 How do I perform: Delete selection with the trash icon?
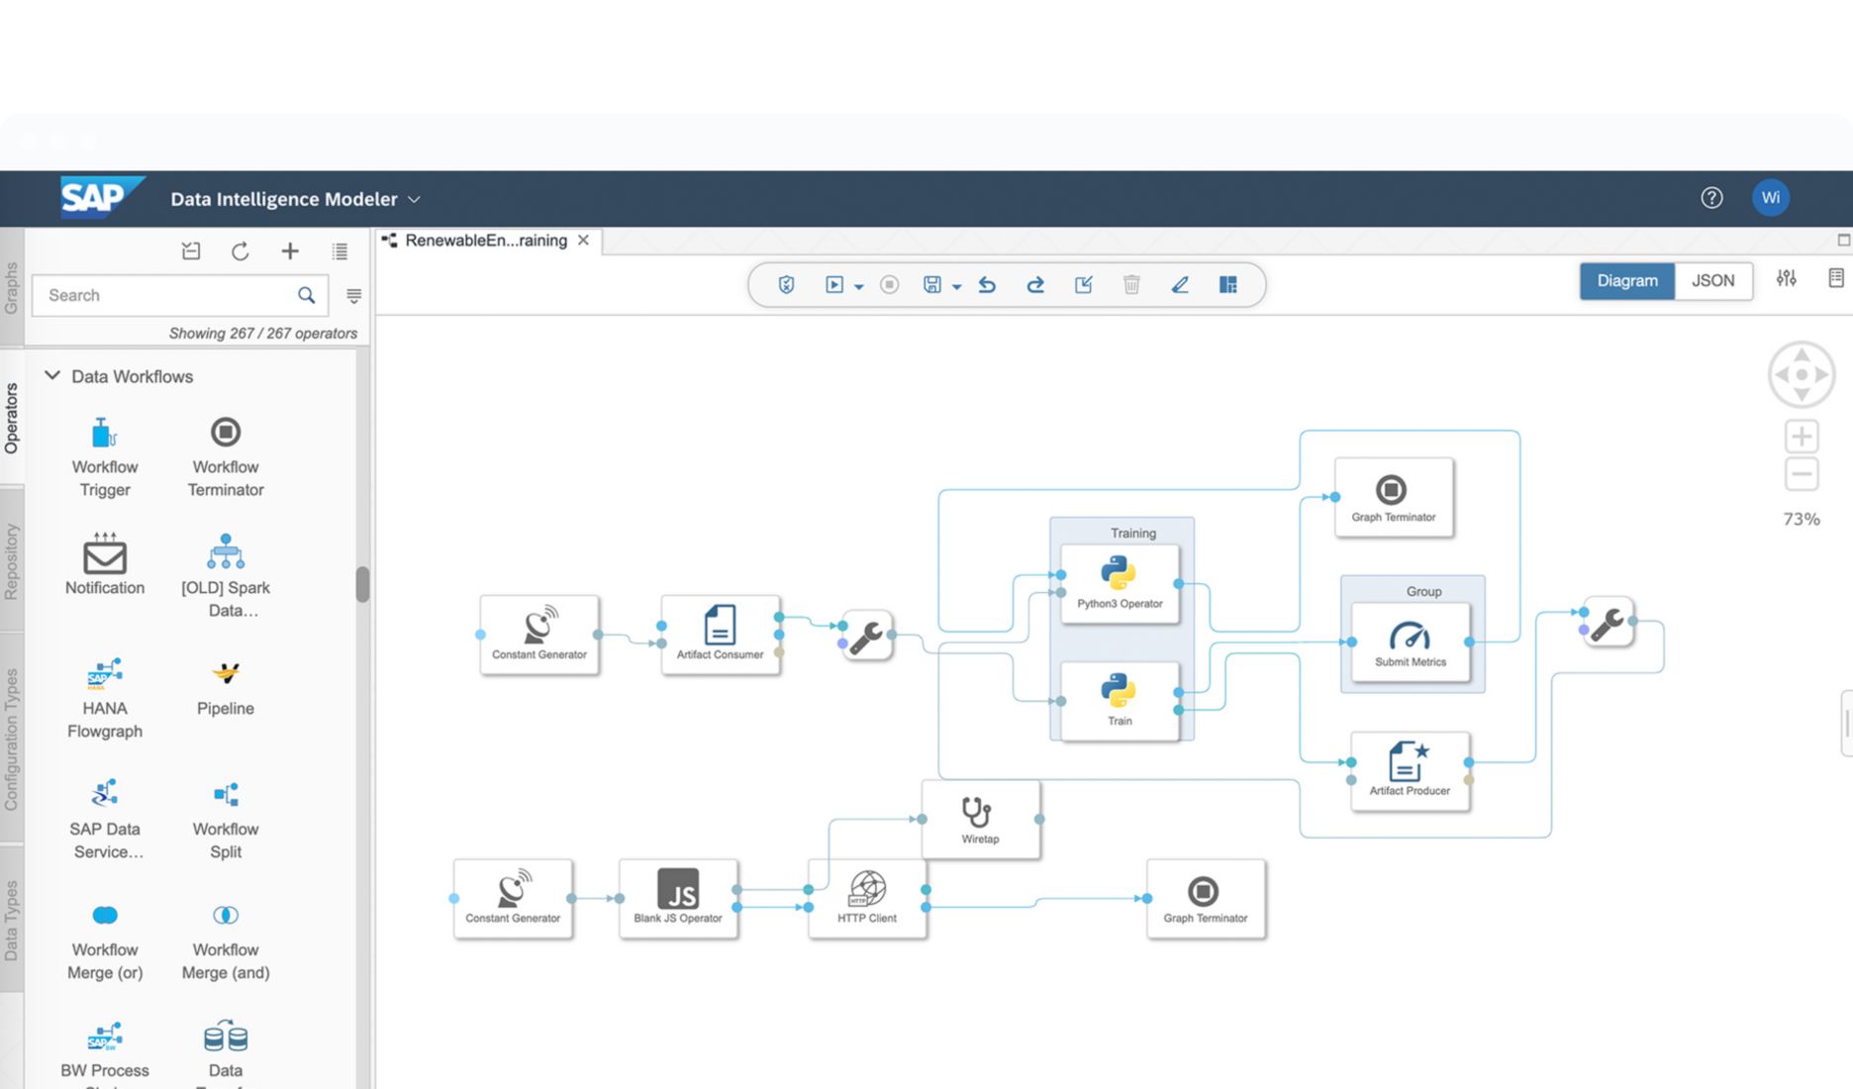1131,285
